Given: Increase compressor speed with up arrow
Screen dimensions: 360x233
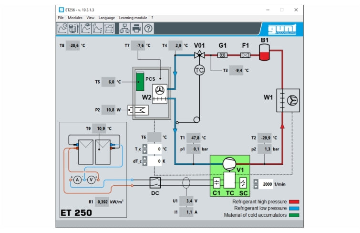Looking at the screenshot, I should point(256,181).
